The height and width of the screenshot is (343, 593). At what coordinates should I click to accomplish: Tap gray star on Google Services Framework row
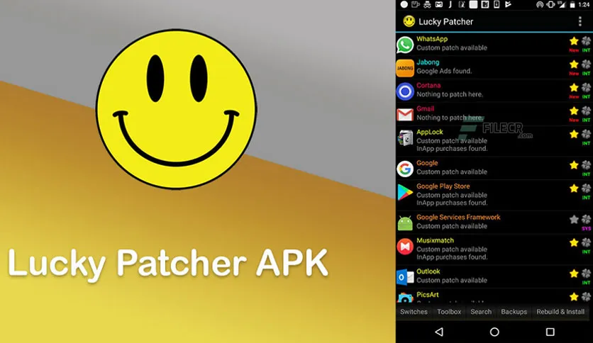coord(574,219)
